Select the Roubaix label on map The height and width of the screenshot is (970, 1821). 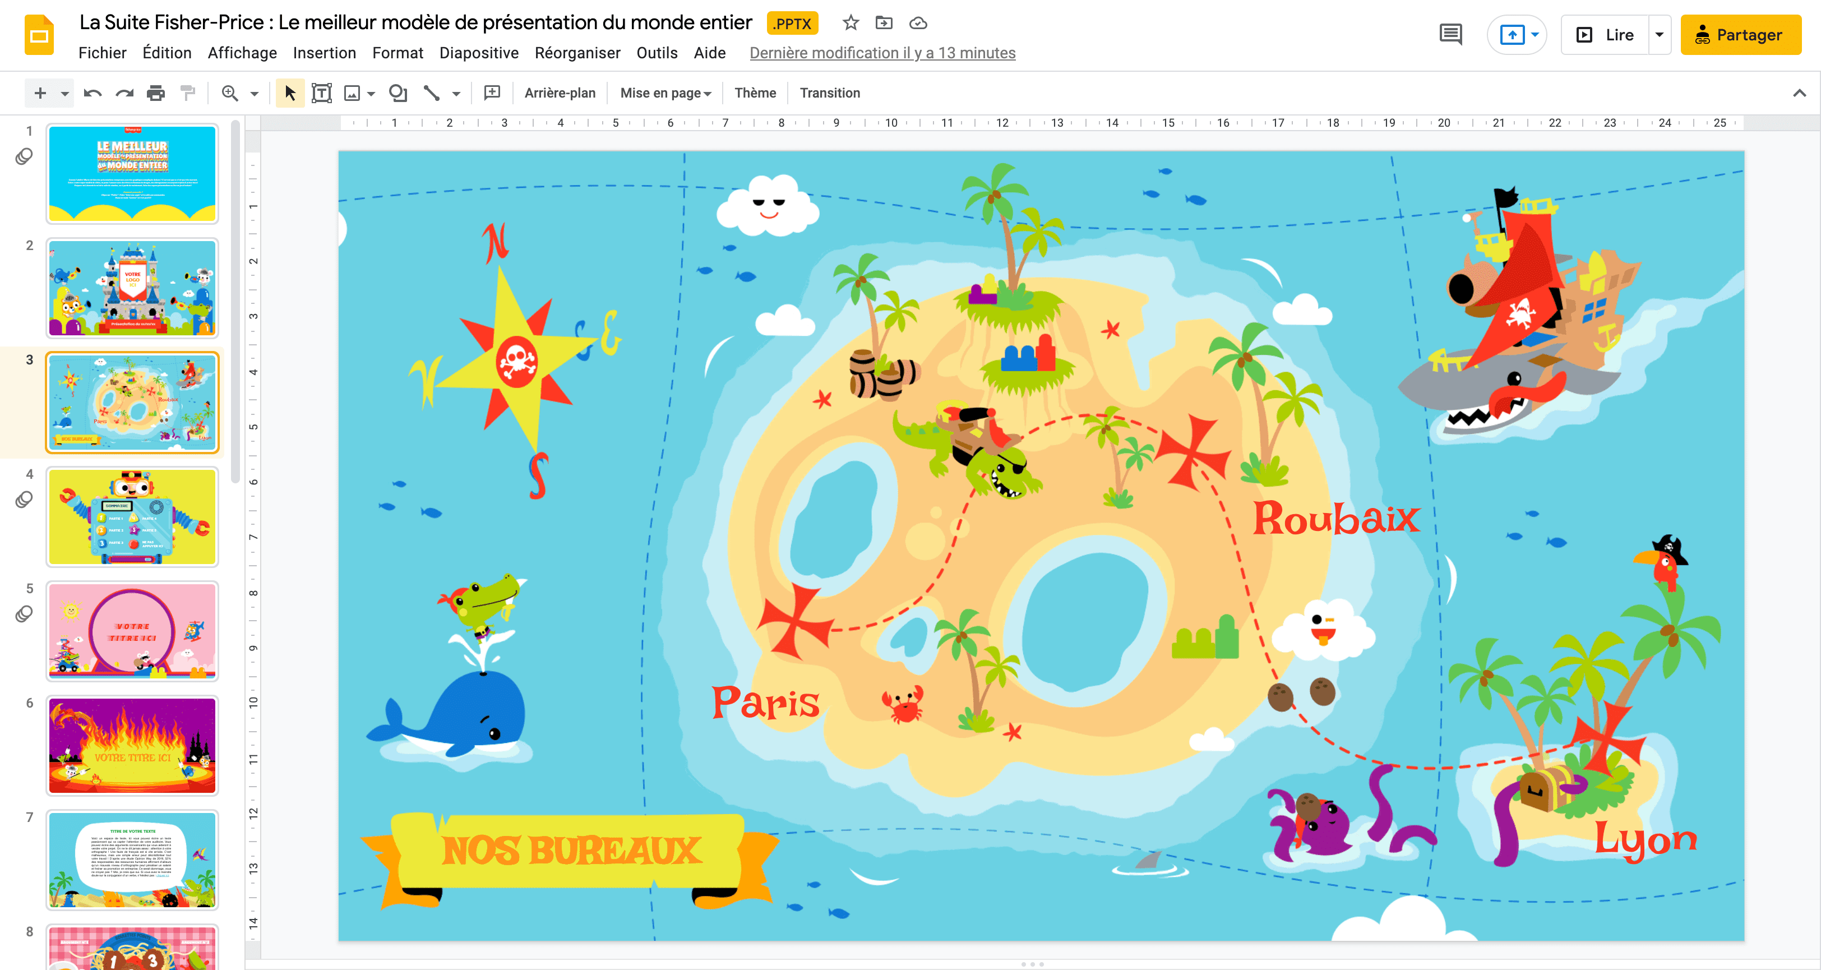1336,518
